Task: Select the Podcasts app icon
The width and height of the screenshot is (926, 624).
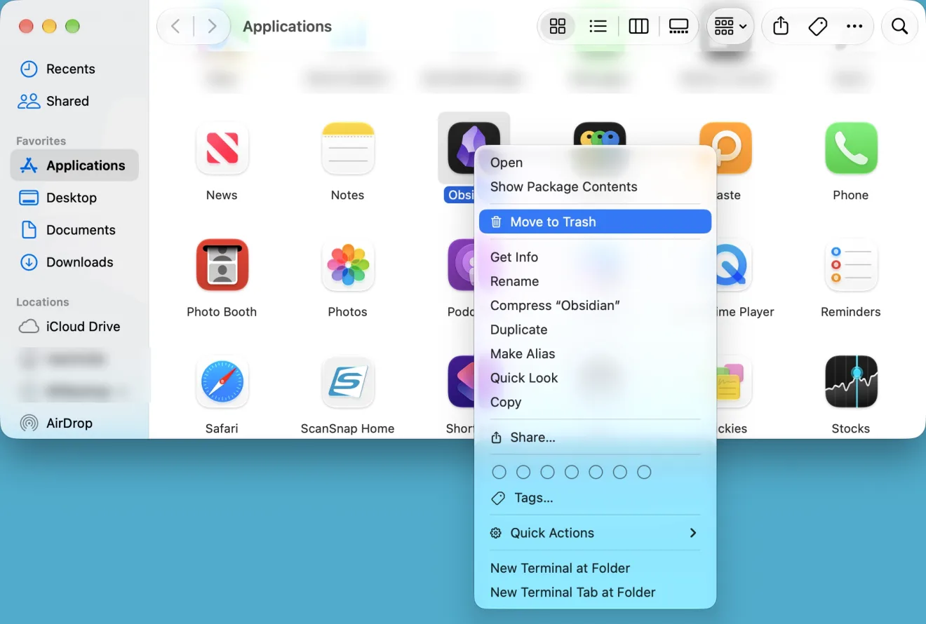Action: (x=461, y=265)
